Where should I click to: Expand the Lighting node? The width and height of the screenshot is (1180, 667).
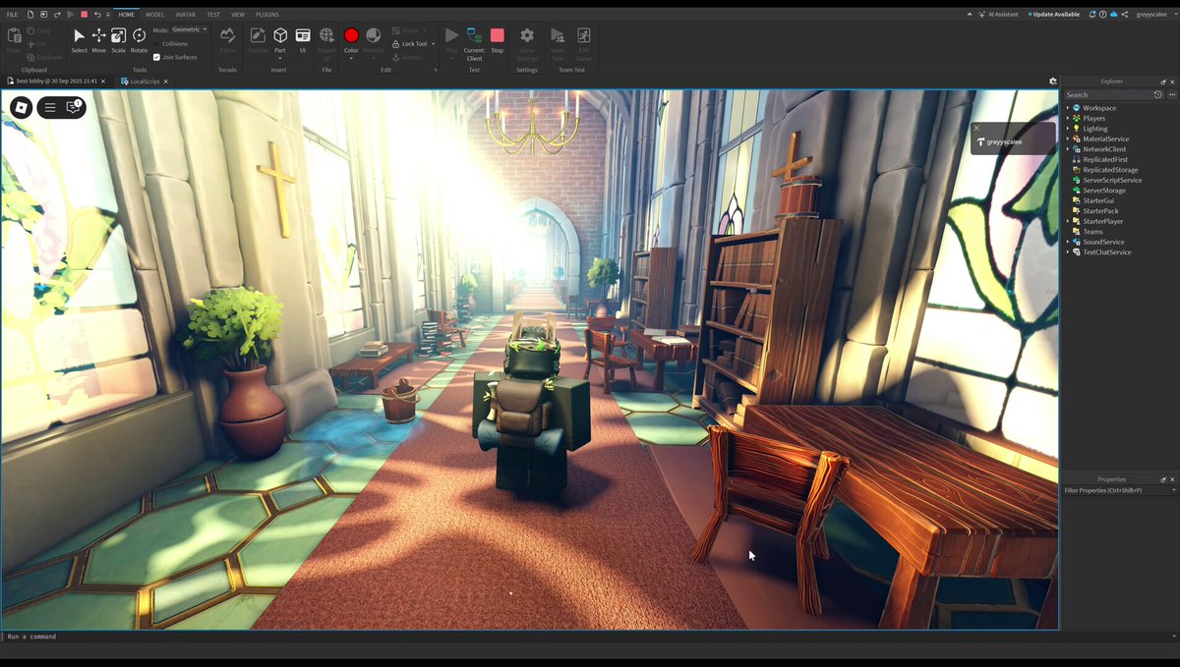pos(1068,129)
